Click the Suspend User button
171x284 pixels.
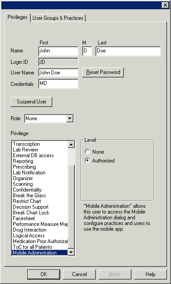(x=32, y=102)
